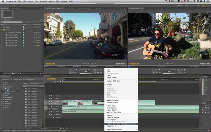Click the orange label swatch of Source bin
Image resolution: width=211 pixels, height=132 pixels.
tap(24, 30)
